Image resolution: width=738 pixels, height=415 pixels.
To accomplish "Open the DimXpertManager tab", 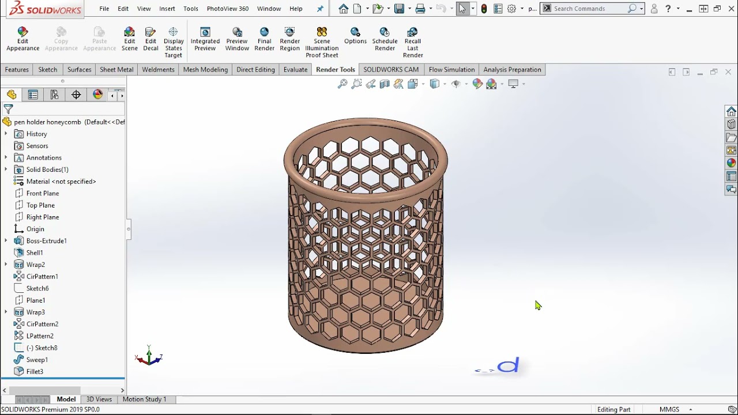I will pyautogui.click(x=76, y=95).
